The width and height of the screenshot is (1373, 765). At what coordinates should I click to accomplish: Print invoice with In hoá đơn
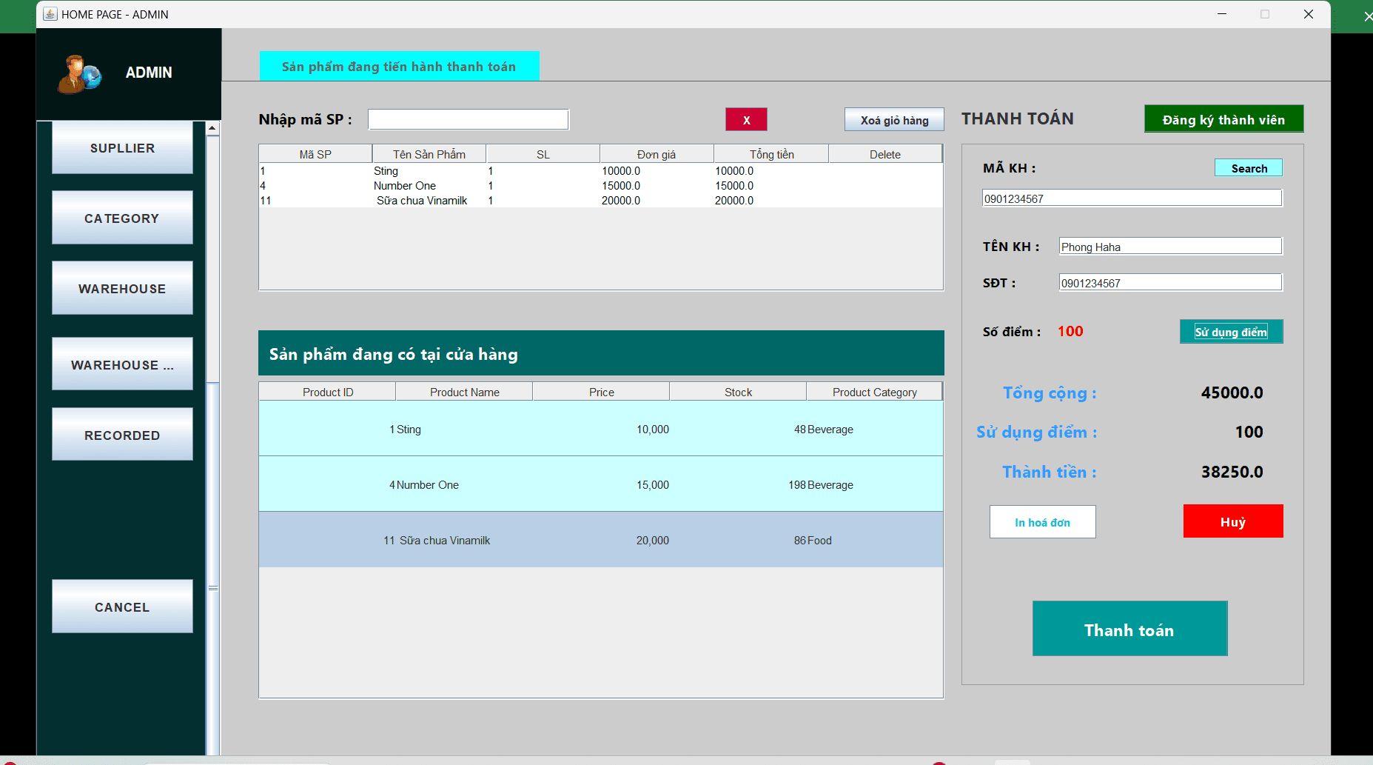[x=1041, y=522]
